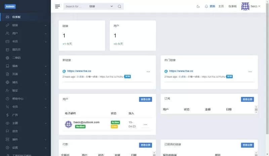Click the chain link icon in sidebar
This screenshot has width=269, height=156.
pos(7,25)
